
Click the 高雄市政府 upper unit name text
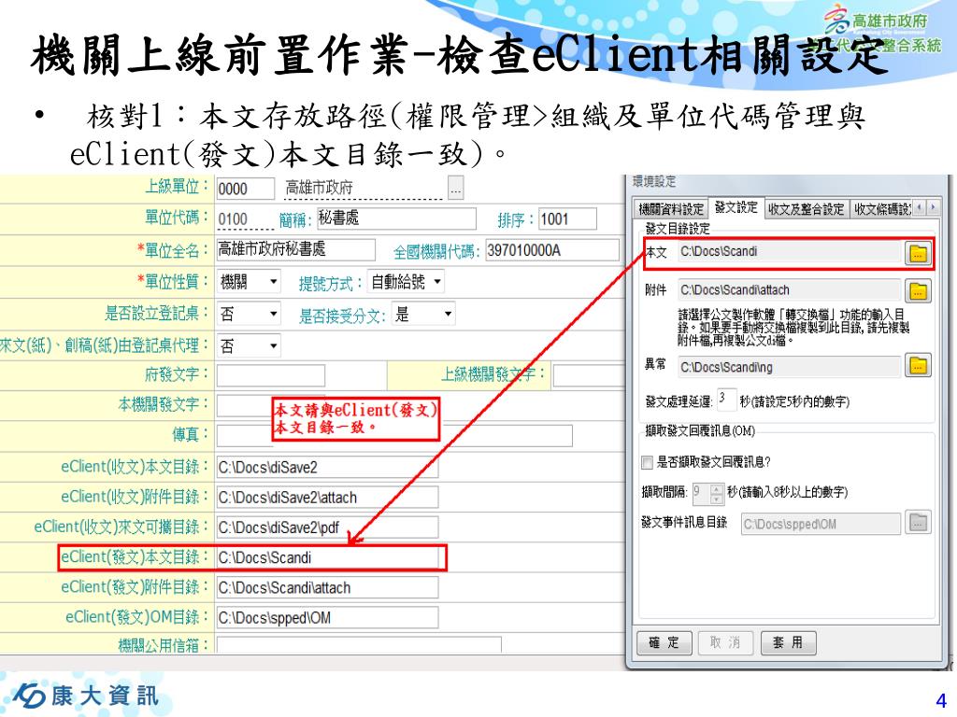(320, 188)
